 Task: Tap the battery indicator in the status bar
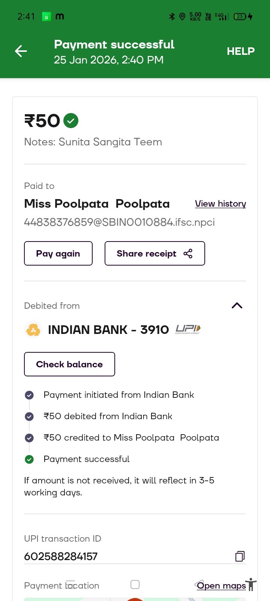[x=240, y=17]
